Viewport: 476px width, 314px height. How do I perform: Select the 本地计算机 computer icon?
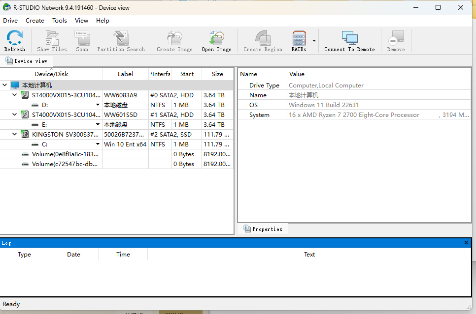pos(15,85)
